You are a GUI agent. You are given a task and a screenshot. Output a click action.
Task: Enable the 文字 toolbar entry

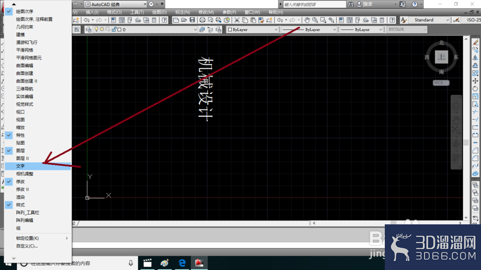(x=38, y=166)
